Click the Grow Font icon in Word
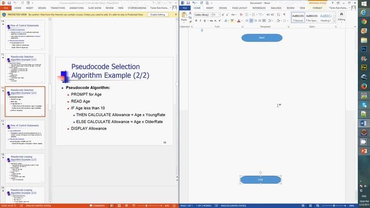This screenshot has width=370, height=208. click(x=223, y=14)
